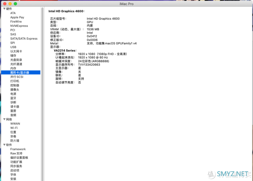Select ATA in the sidebar
The width and height of the screenshot is (253, 181).
[13, 13]
